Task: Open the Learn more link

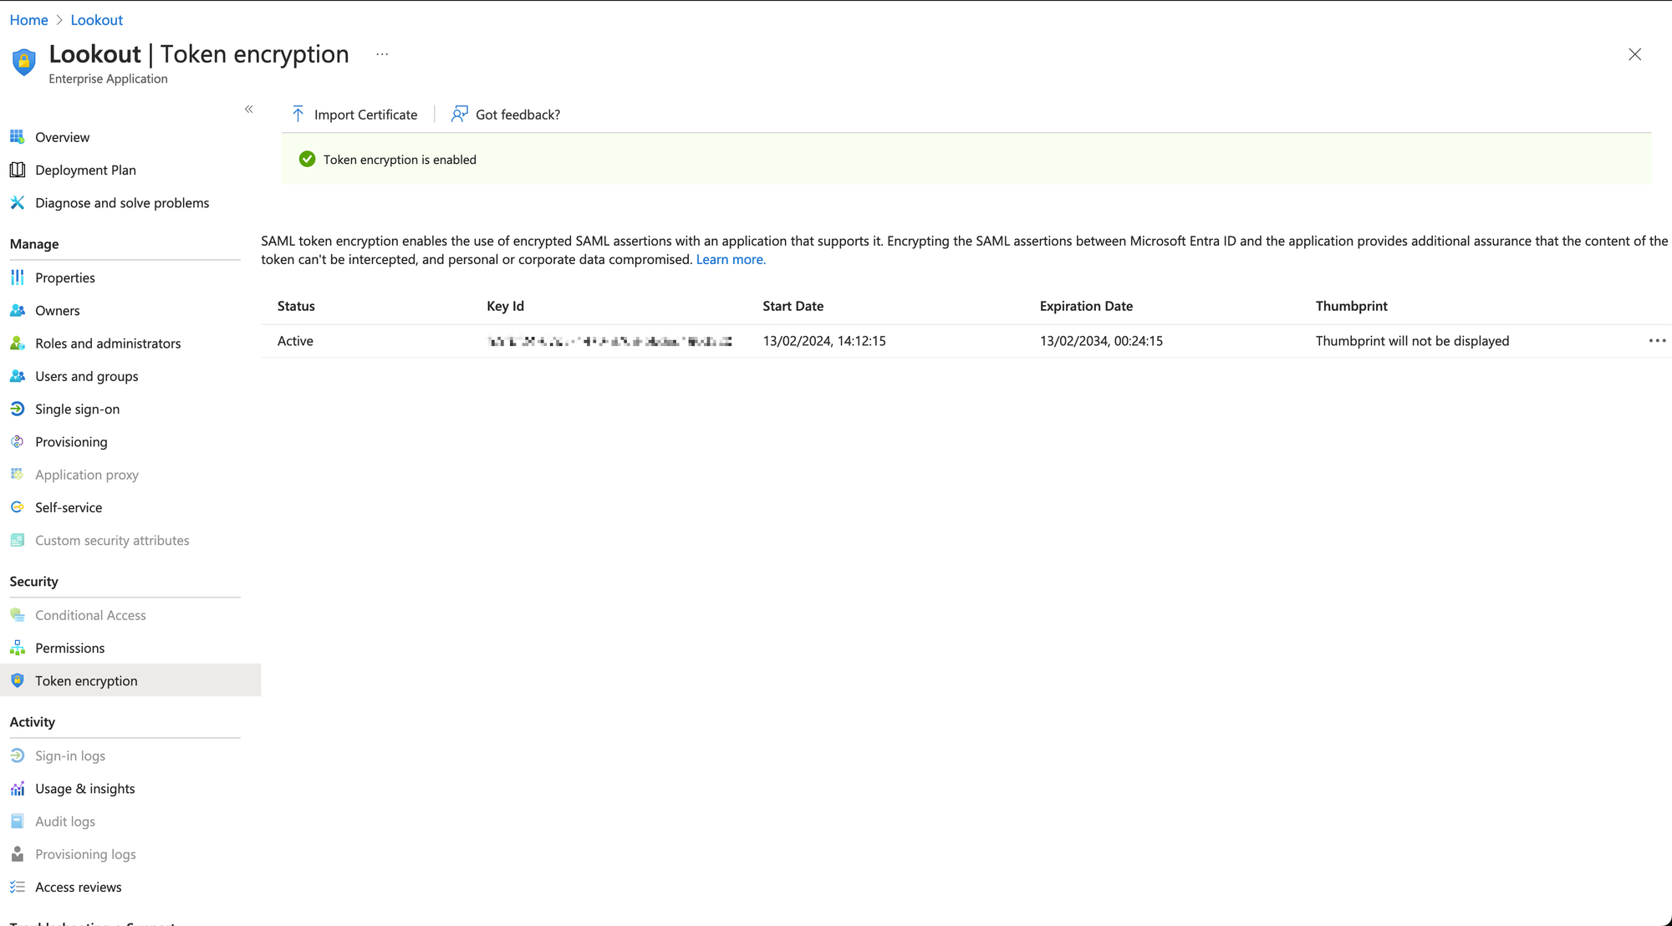Action: click(730, 259)
